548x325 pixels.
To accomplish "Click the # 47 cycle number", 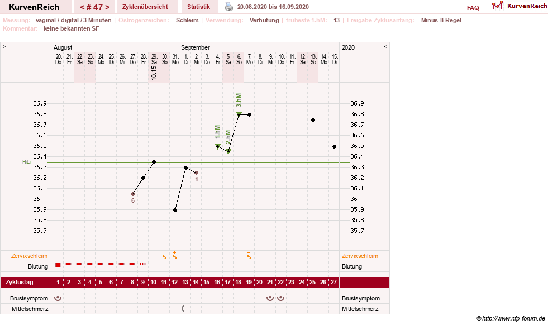I will tap(95, 7).
